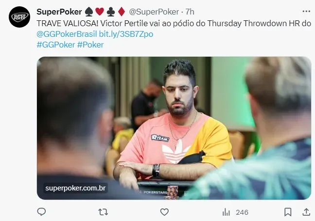Bookmark this SuperPoker tweet

click(x=288, y=212)
